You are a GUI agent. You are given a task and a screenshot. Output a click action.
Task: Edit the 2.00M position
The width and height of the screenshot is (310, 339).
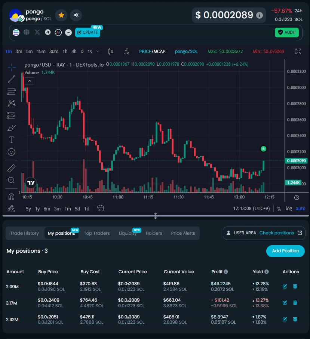285,286
